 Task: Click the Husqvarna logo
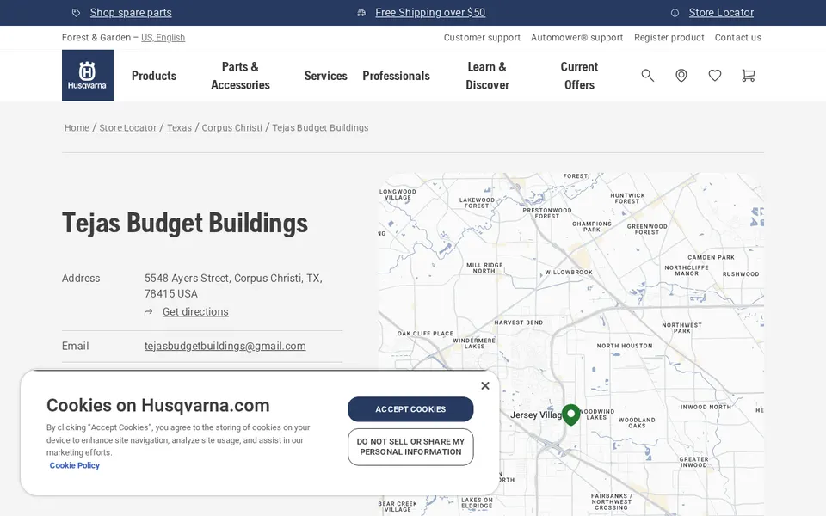click(88, 76)
